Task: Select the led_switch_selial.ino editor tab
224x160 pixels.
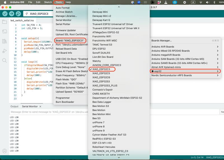Action: coord(22,20)
